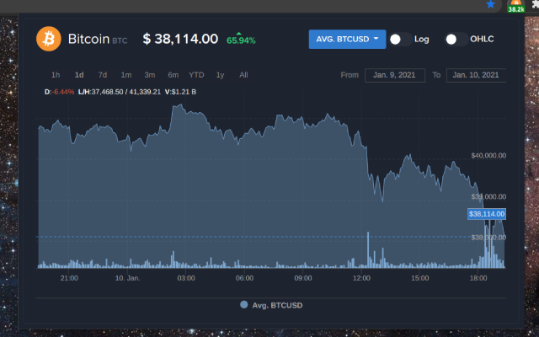
Task: Click the $38,114.00 price label on chart axis
Action: coord(487,214)
